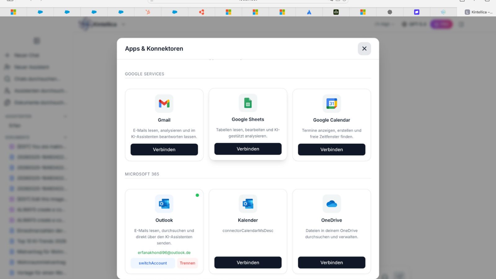Connect the Microsoft Kalender via Verbinden
The image size is (496, 279).
(x=248, y=262)
